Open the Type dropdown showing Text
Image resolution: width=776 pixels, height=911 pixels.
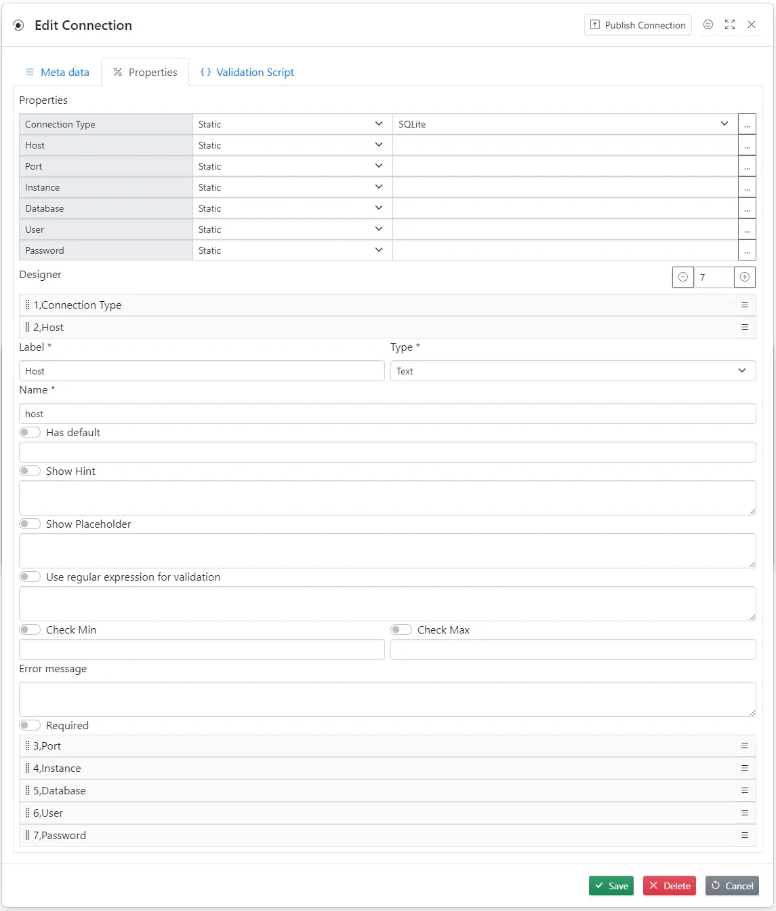pos(741,370)
